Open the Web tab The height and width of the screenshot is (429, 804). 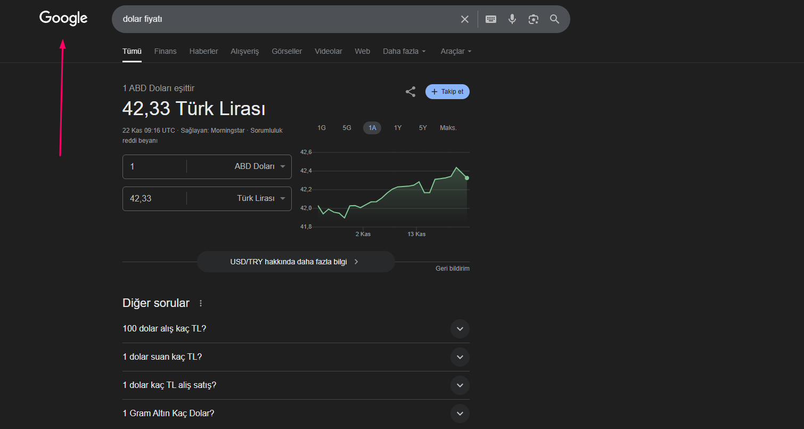(x=362, y=51)
